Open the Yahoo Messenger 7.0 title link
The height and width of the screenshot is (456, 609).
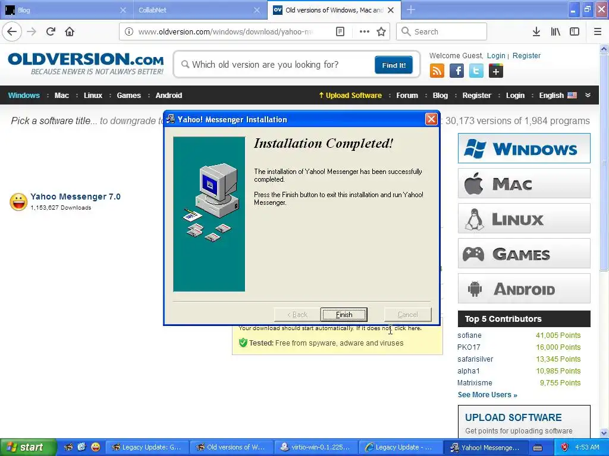click(x=76, y=197)
